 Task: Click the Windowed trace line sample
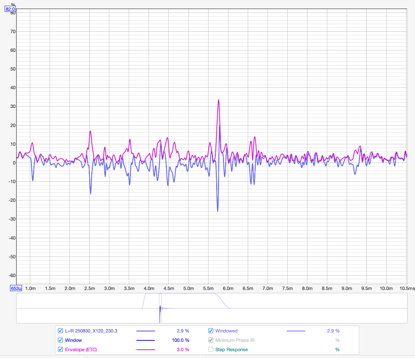click(x=296, y=331)
